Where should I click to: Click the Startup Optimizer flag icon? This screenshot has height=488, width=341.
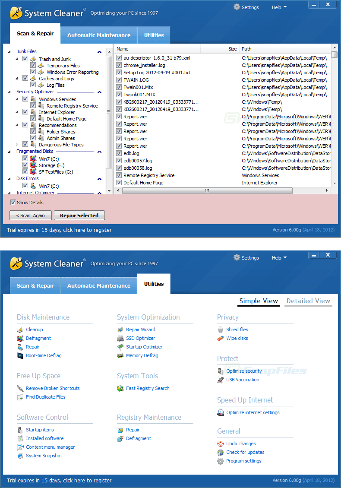[120, 347]
